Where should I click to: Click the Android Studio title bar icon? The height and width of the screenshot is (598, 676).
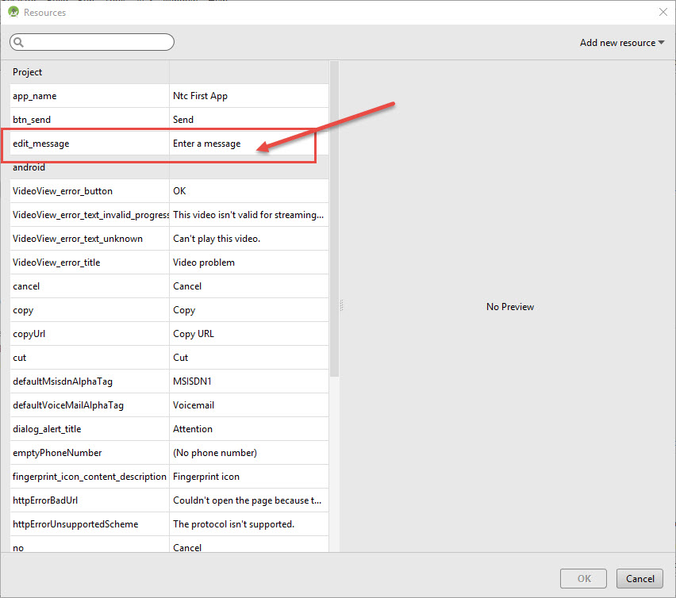tap(13, 12)
